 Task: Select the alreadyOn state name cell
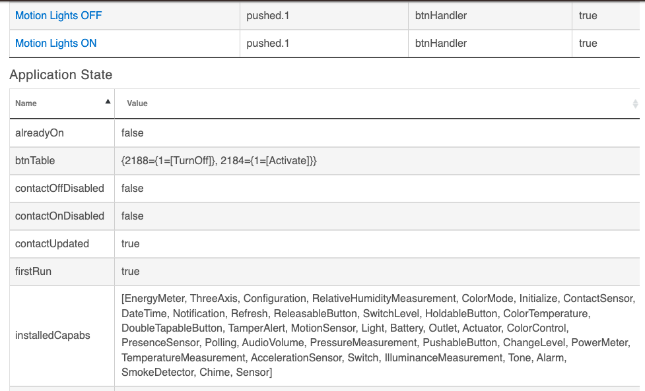coord(62,133)
